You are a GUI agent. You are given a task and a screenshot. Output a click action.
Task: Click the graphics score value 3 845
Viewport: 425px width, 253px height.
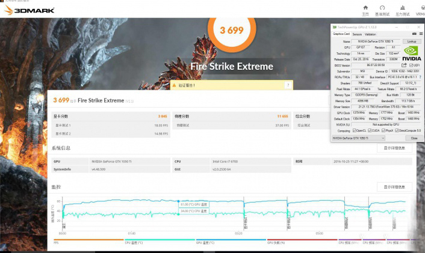point(163,117)
